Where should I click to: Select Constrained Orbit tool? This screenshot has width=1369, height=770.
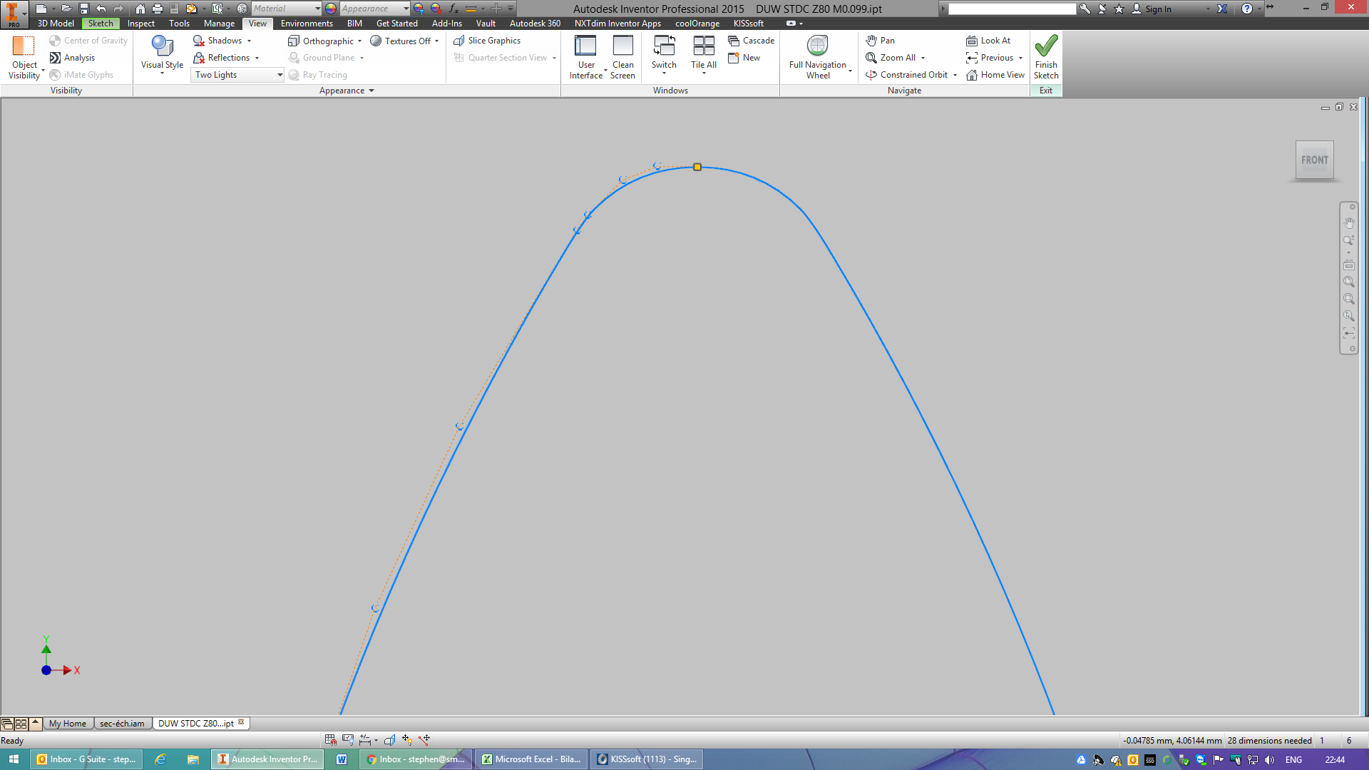(x=906, y=74)
